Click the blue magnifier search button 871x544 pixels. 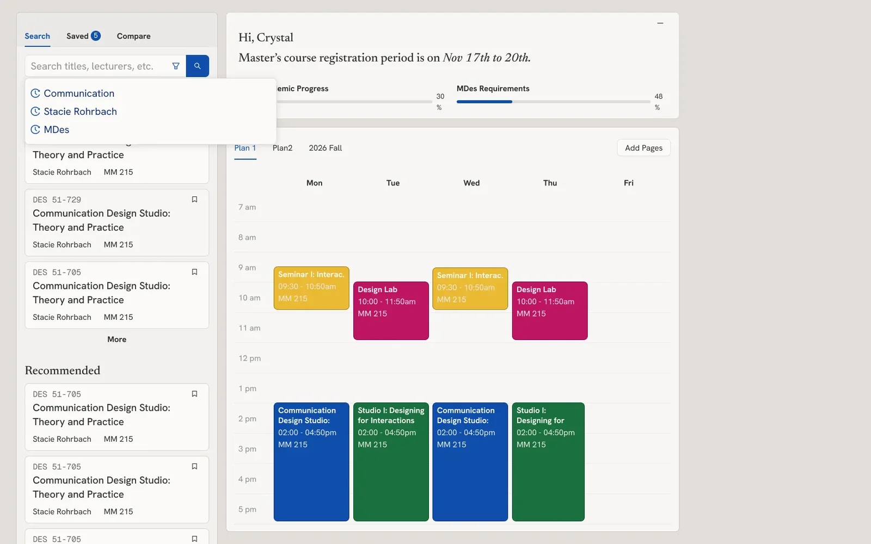coord(198,66)
